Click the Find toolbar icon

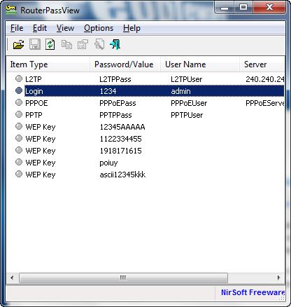click(99, 44)
